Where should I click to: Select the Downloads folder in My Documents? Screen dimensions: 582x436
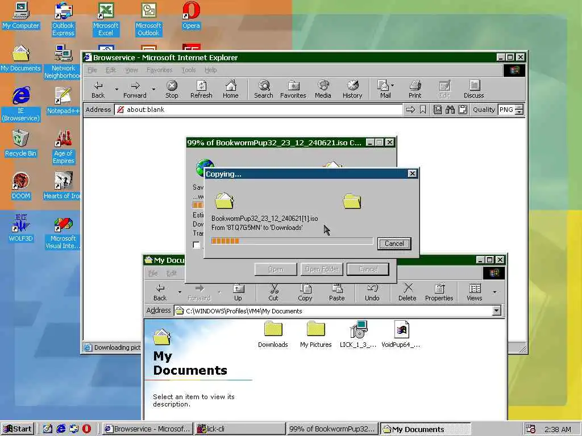[x=273, y=335]
